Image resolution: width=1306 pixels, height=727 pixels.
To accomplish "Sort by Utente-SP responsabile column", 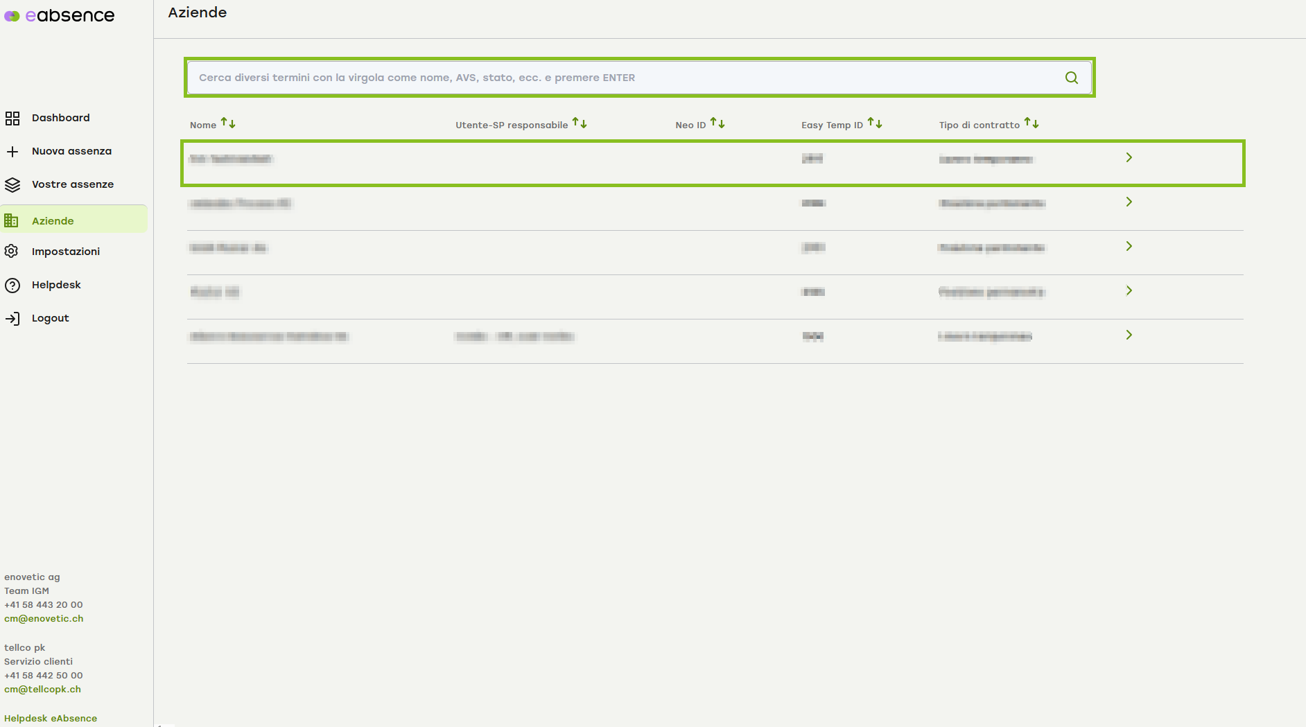I will pos(580,123).
